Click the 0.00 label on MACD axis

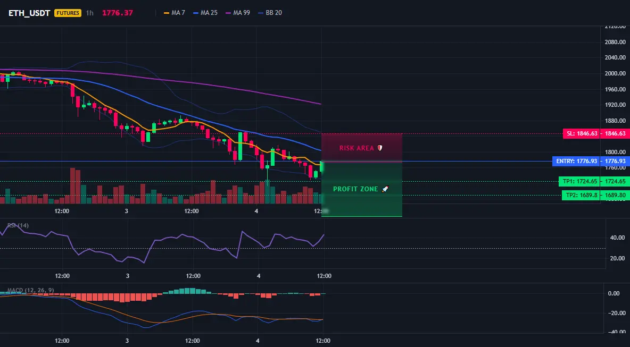(614, 293)
